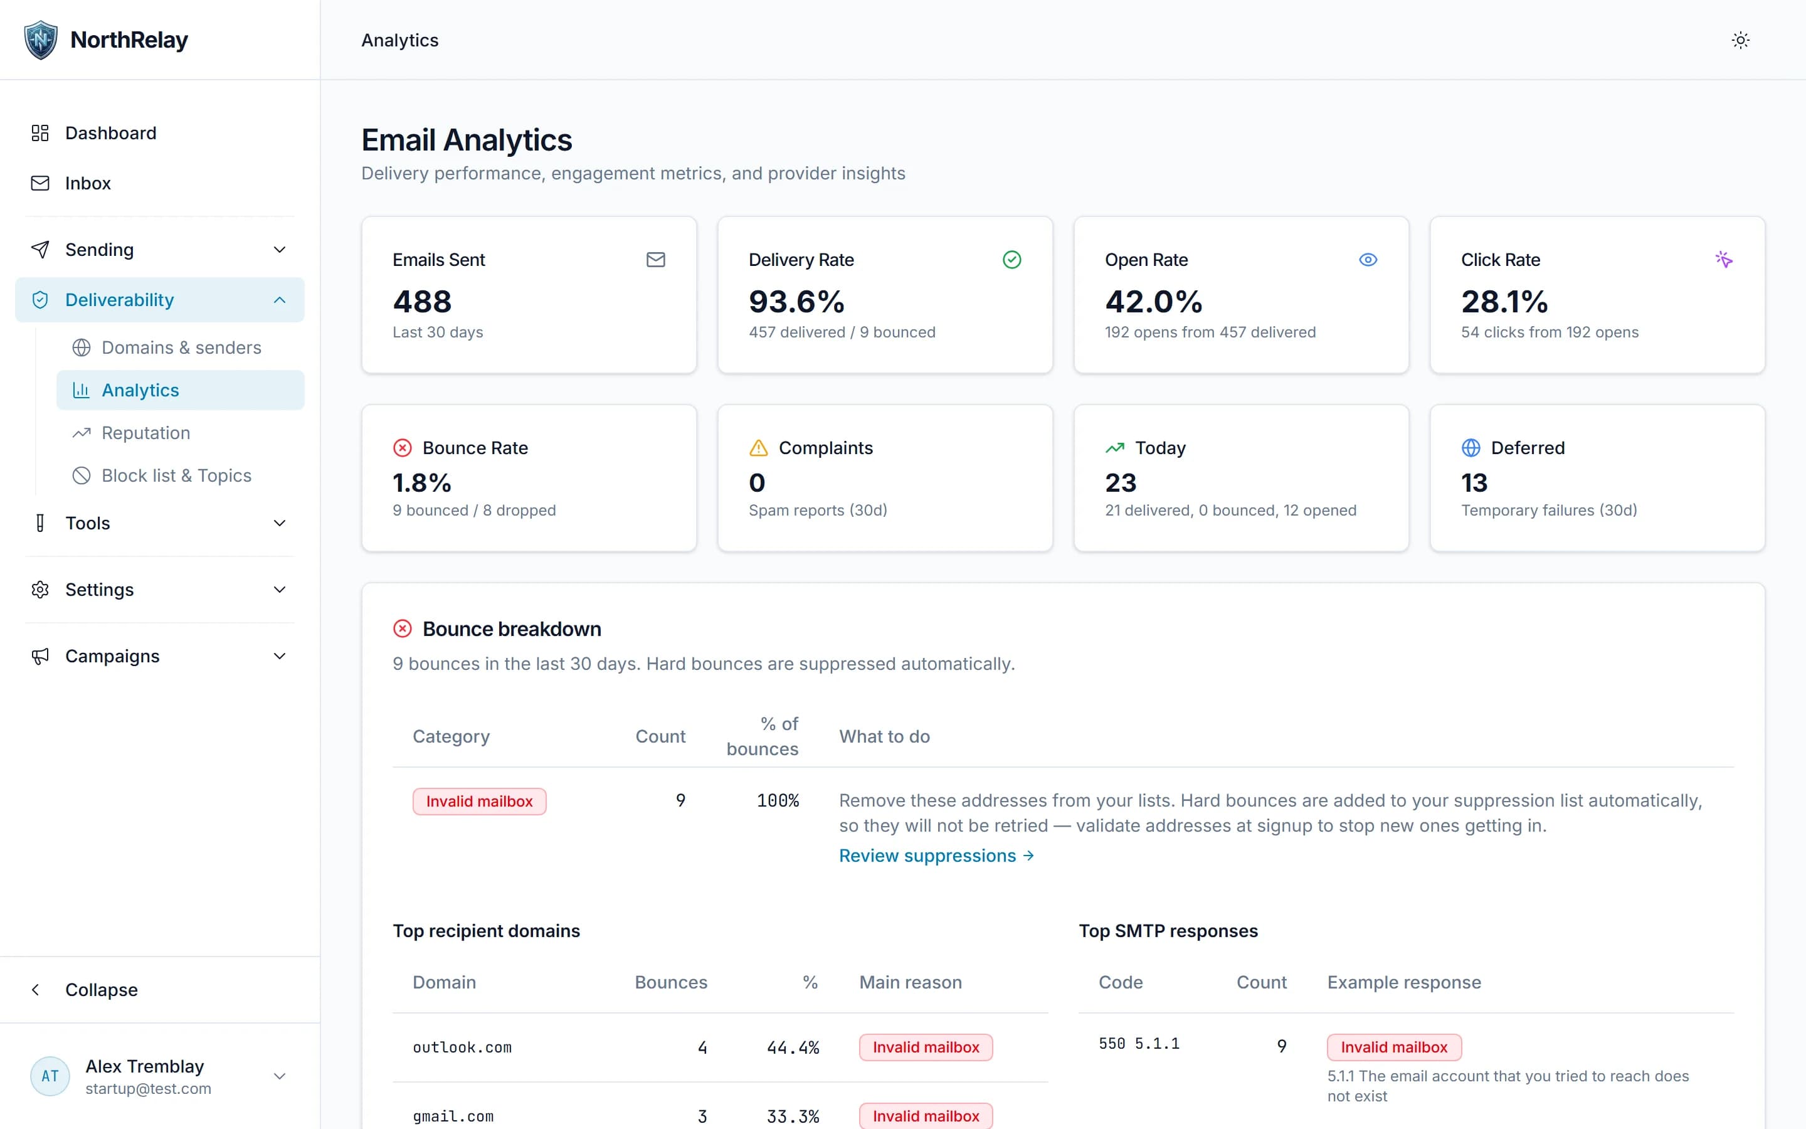
Task: Collapse the Deliverability section chevron
Action: 279,299
